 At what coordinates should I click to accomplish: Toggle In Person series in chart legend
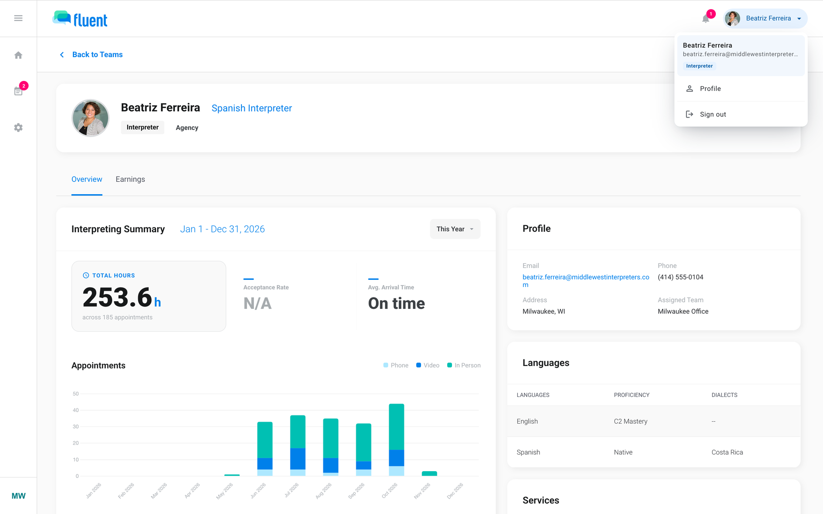[464, 366]
